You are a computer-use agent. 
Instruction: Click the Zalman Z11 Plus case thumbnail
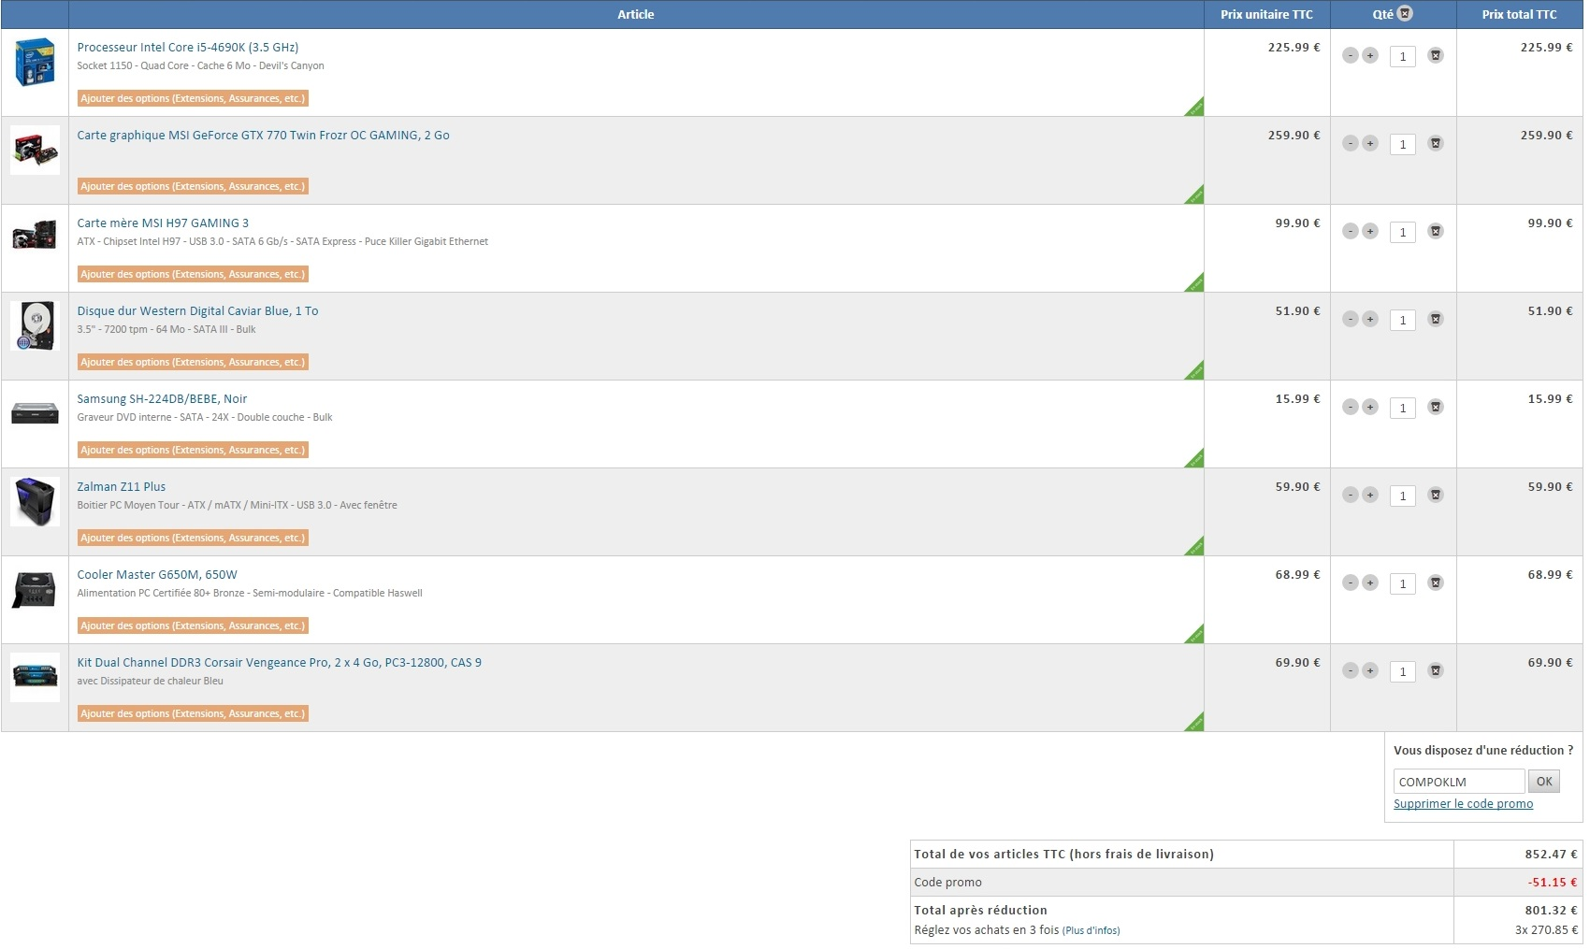tap(35, 501)
